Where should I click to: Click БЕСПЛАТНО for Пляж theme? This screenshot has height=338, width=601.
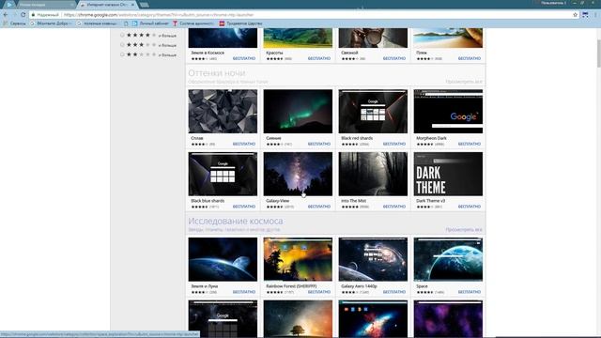click(470, 58)
